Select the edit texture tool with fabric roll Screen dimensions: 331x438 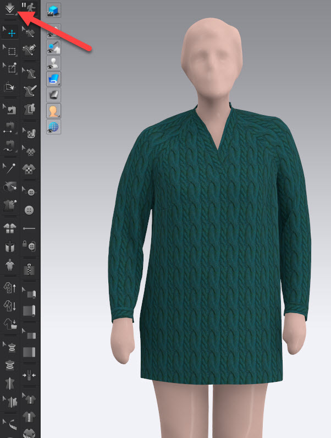29,133
